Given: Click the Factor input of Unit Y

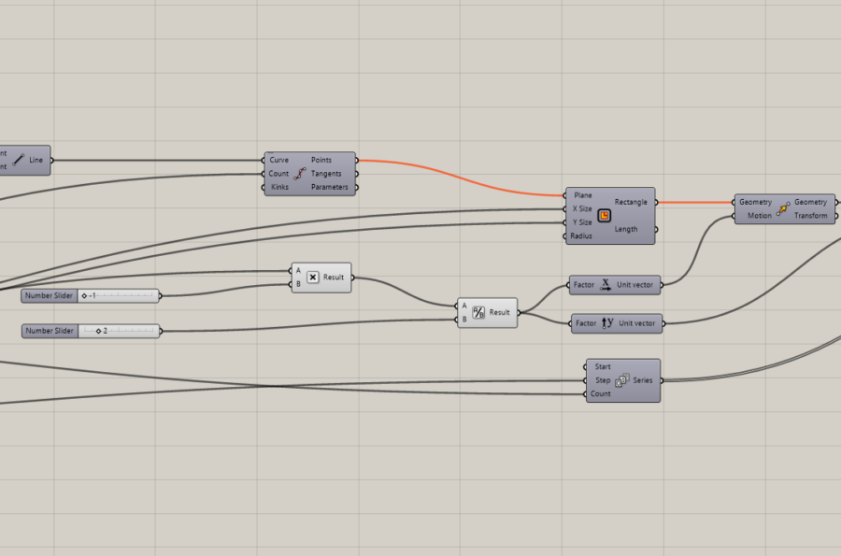Looking at the screenshot, I should (586, 323).
